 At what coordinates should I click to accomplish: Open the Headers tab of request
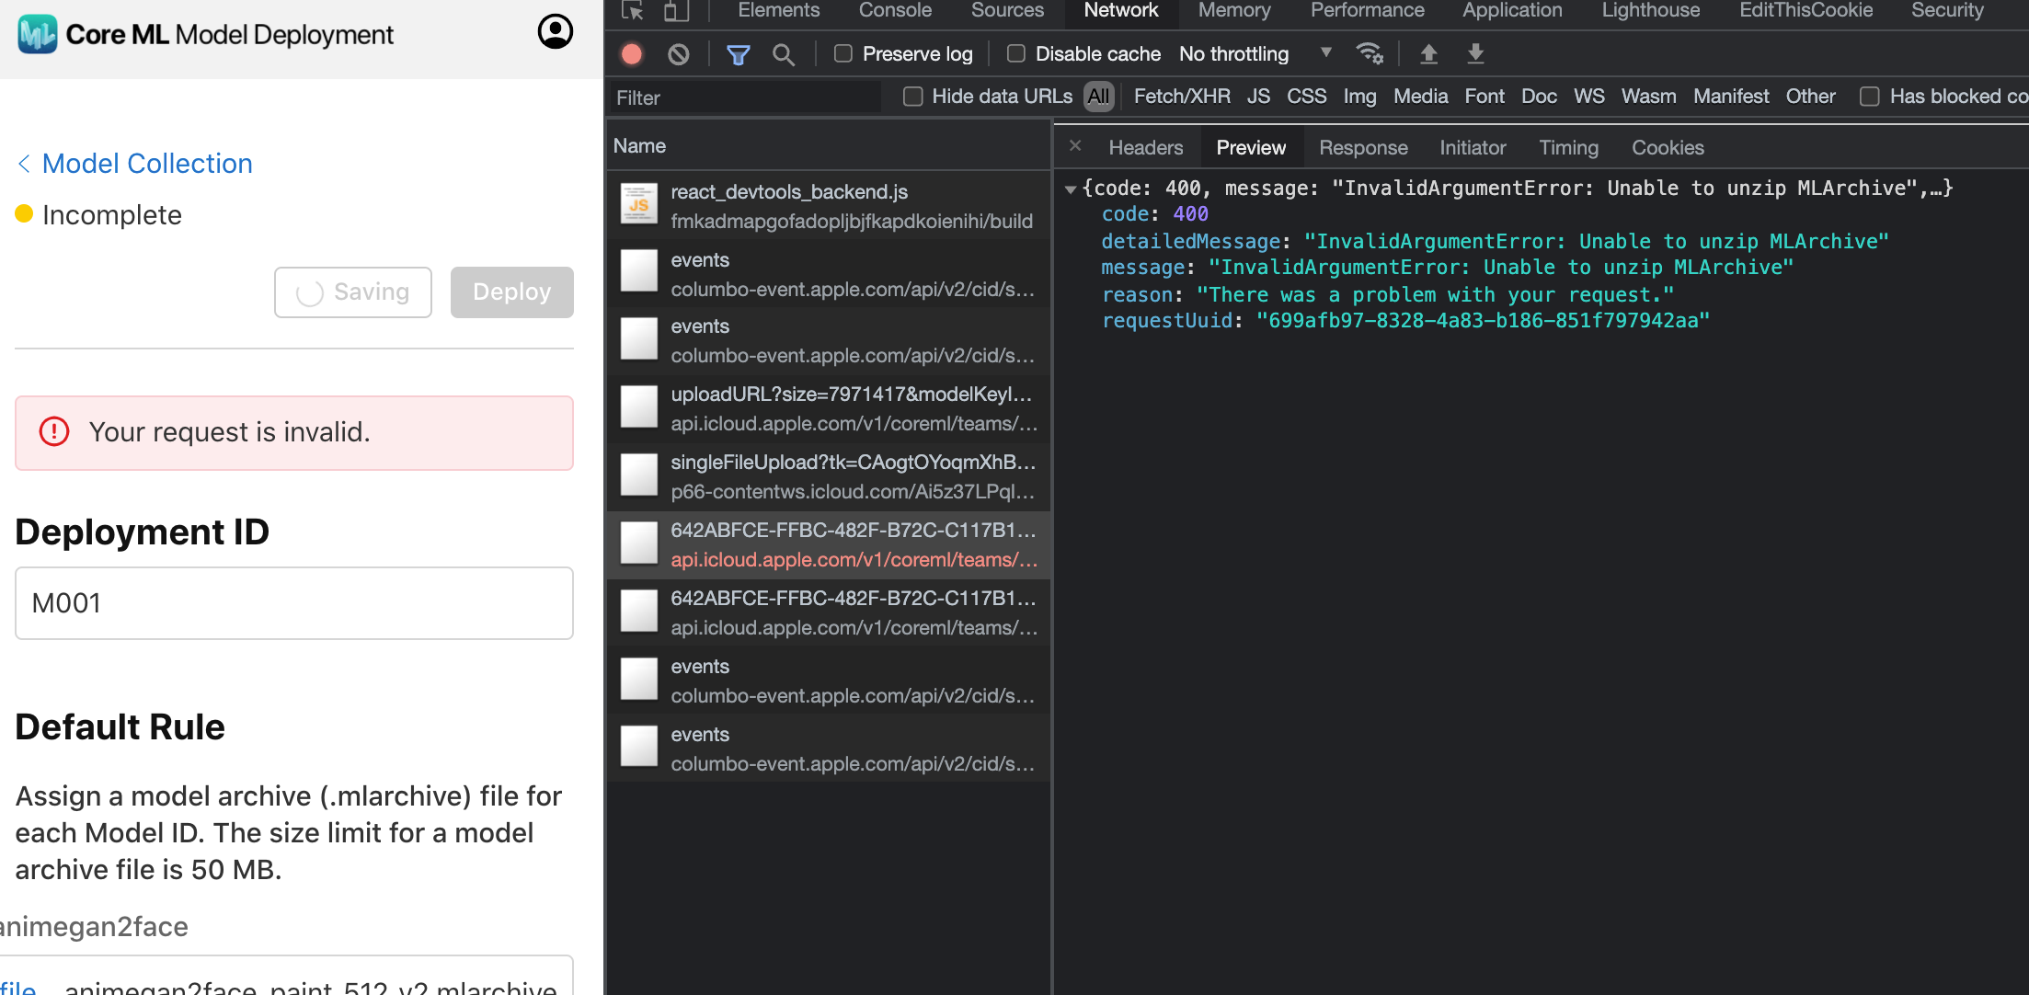click(x=1145, y=147)
